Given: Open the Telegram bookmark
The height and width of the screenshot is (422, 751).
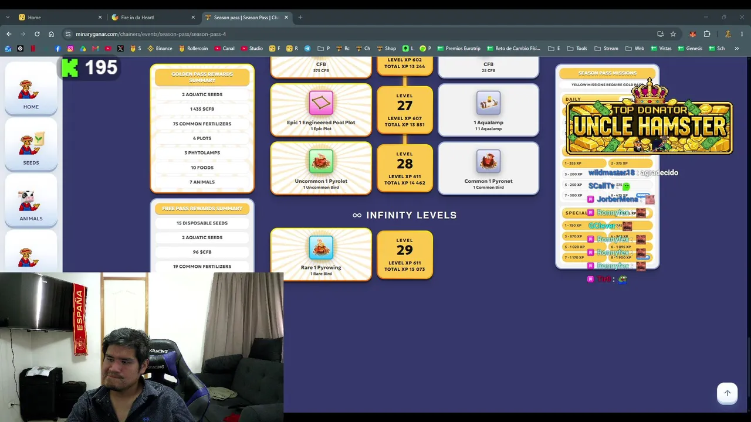Looking at the screenshot, I should pyautogui.click(x=307, y=48).
